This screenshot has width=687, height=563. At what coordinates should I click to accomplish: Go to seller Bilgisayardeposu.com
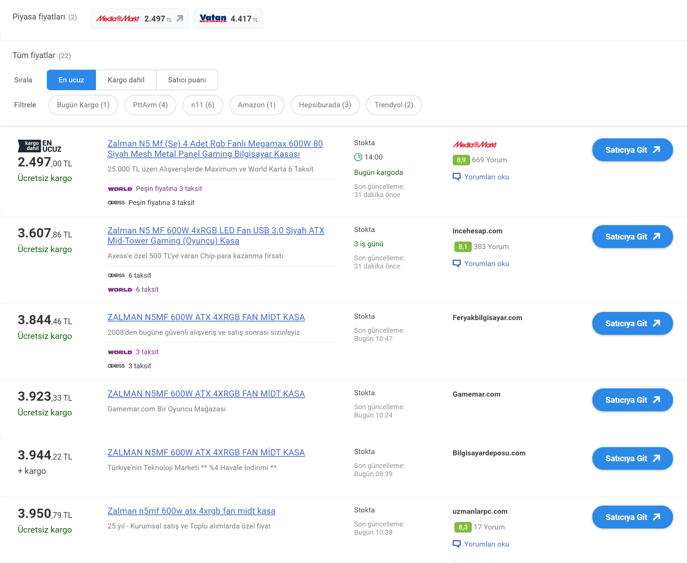click(x=633, y=458)
